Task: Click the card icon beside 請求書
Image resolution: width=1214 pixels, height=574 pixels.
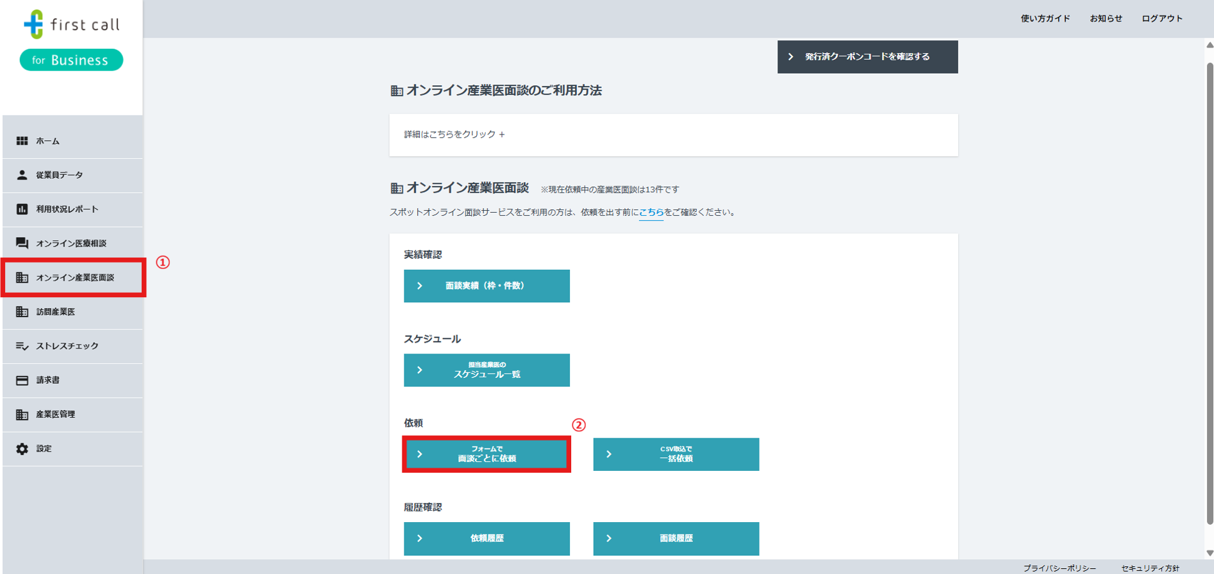Action: (22, 380)
